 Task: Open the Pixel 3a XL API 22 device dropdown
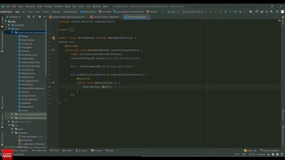pos(195,12)
